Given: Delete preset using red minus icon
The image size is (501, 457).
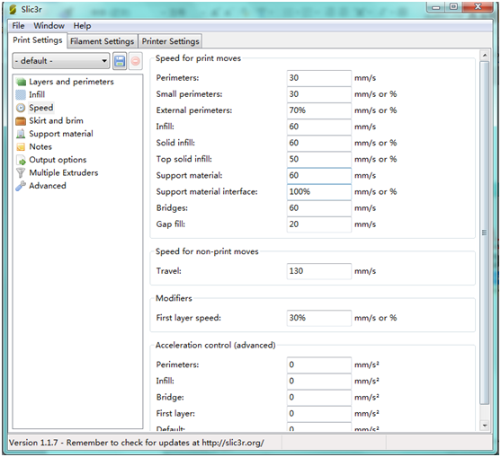Looking at the screenshot, I should pyautogui.click(x=136, y=61).
